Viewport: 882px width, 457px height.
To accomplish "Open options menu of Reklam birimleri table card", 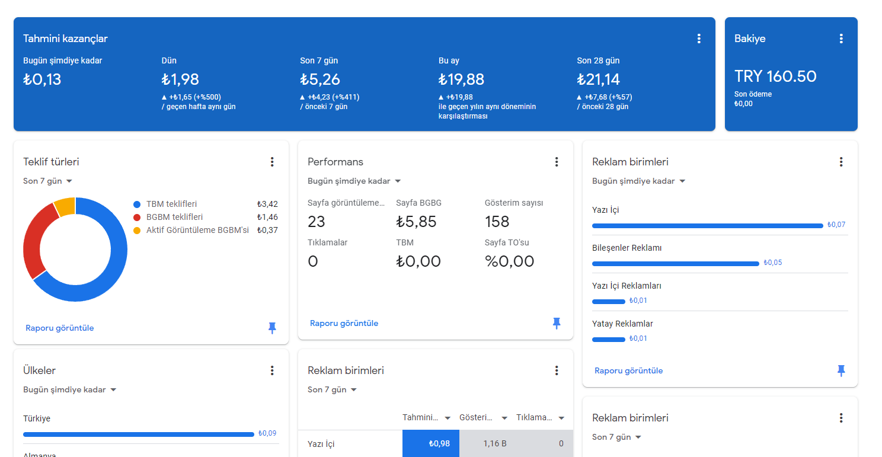I will click(x=557, y=370).
